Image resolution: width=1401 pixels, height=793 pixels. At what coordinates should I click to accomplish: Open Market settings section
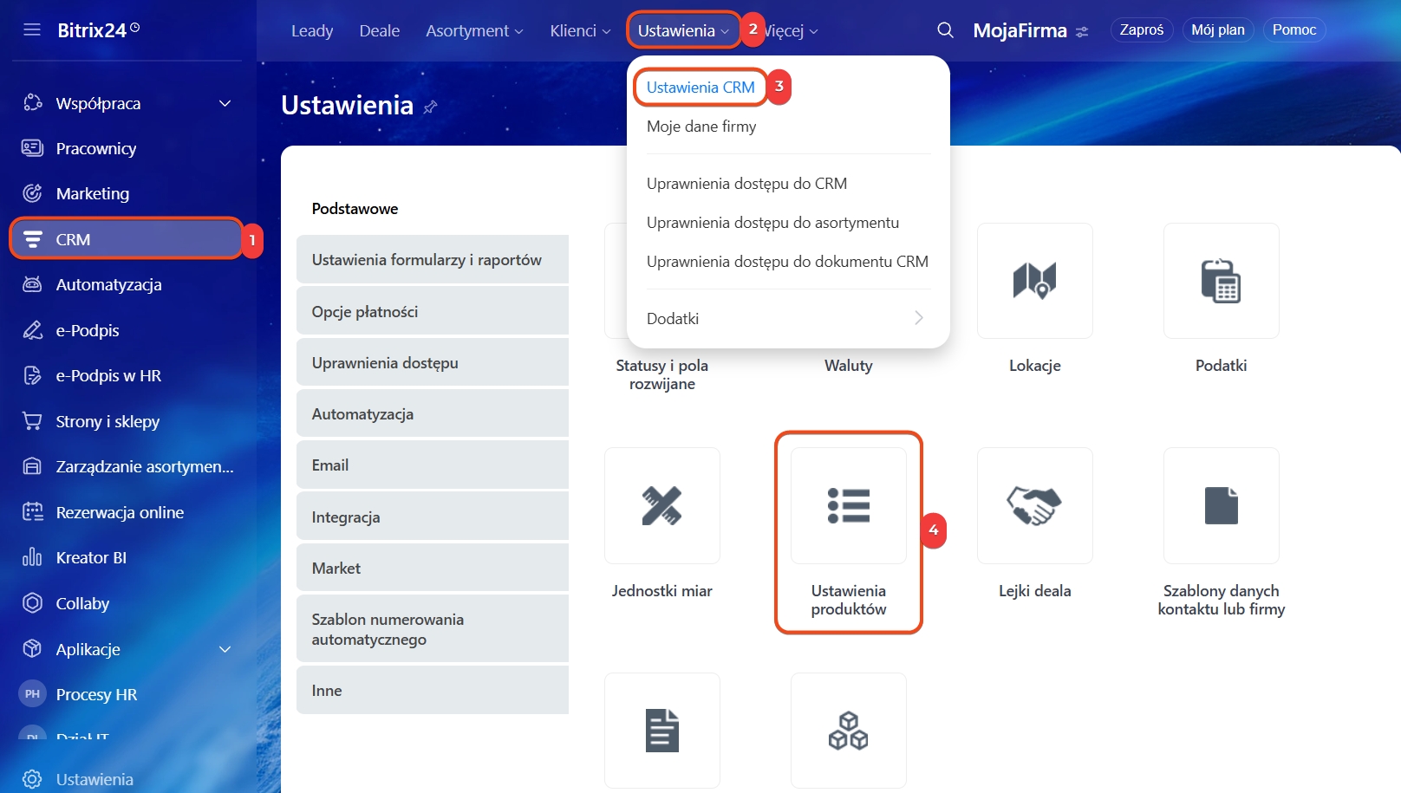point(433,568)
